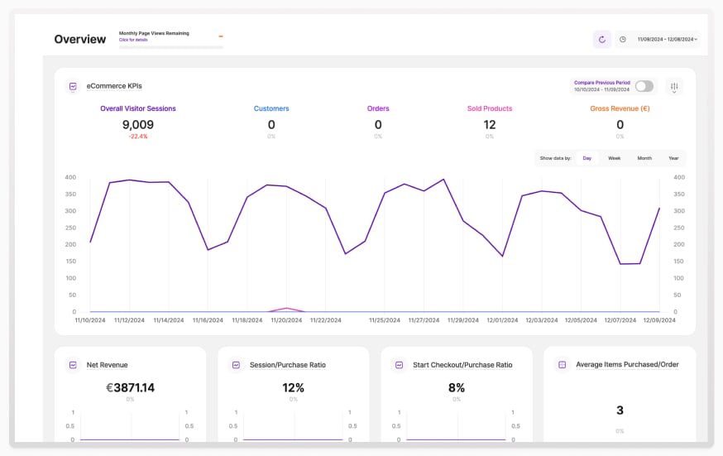Select the Sold Products KPI
This screenshot has height=456, width=723.
point(490,108)
